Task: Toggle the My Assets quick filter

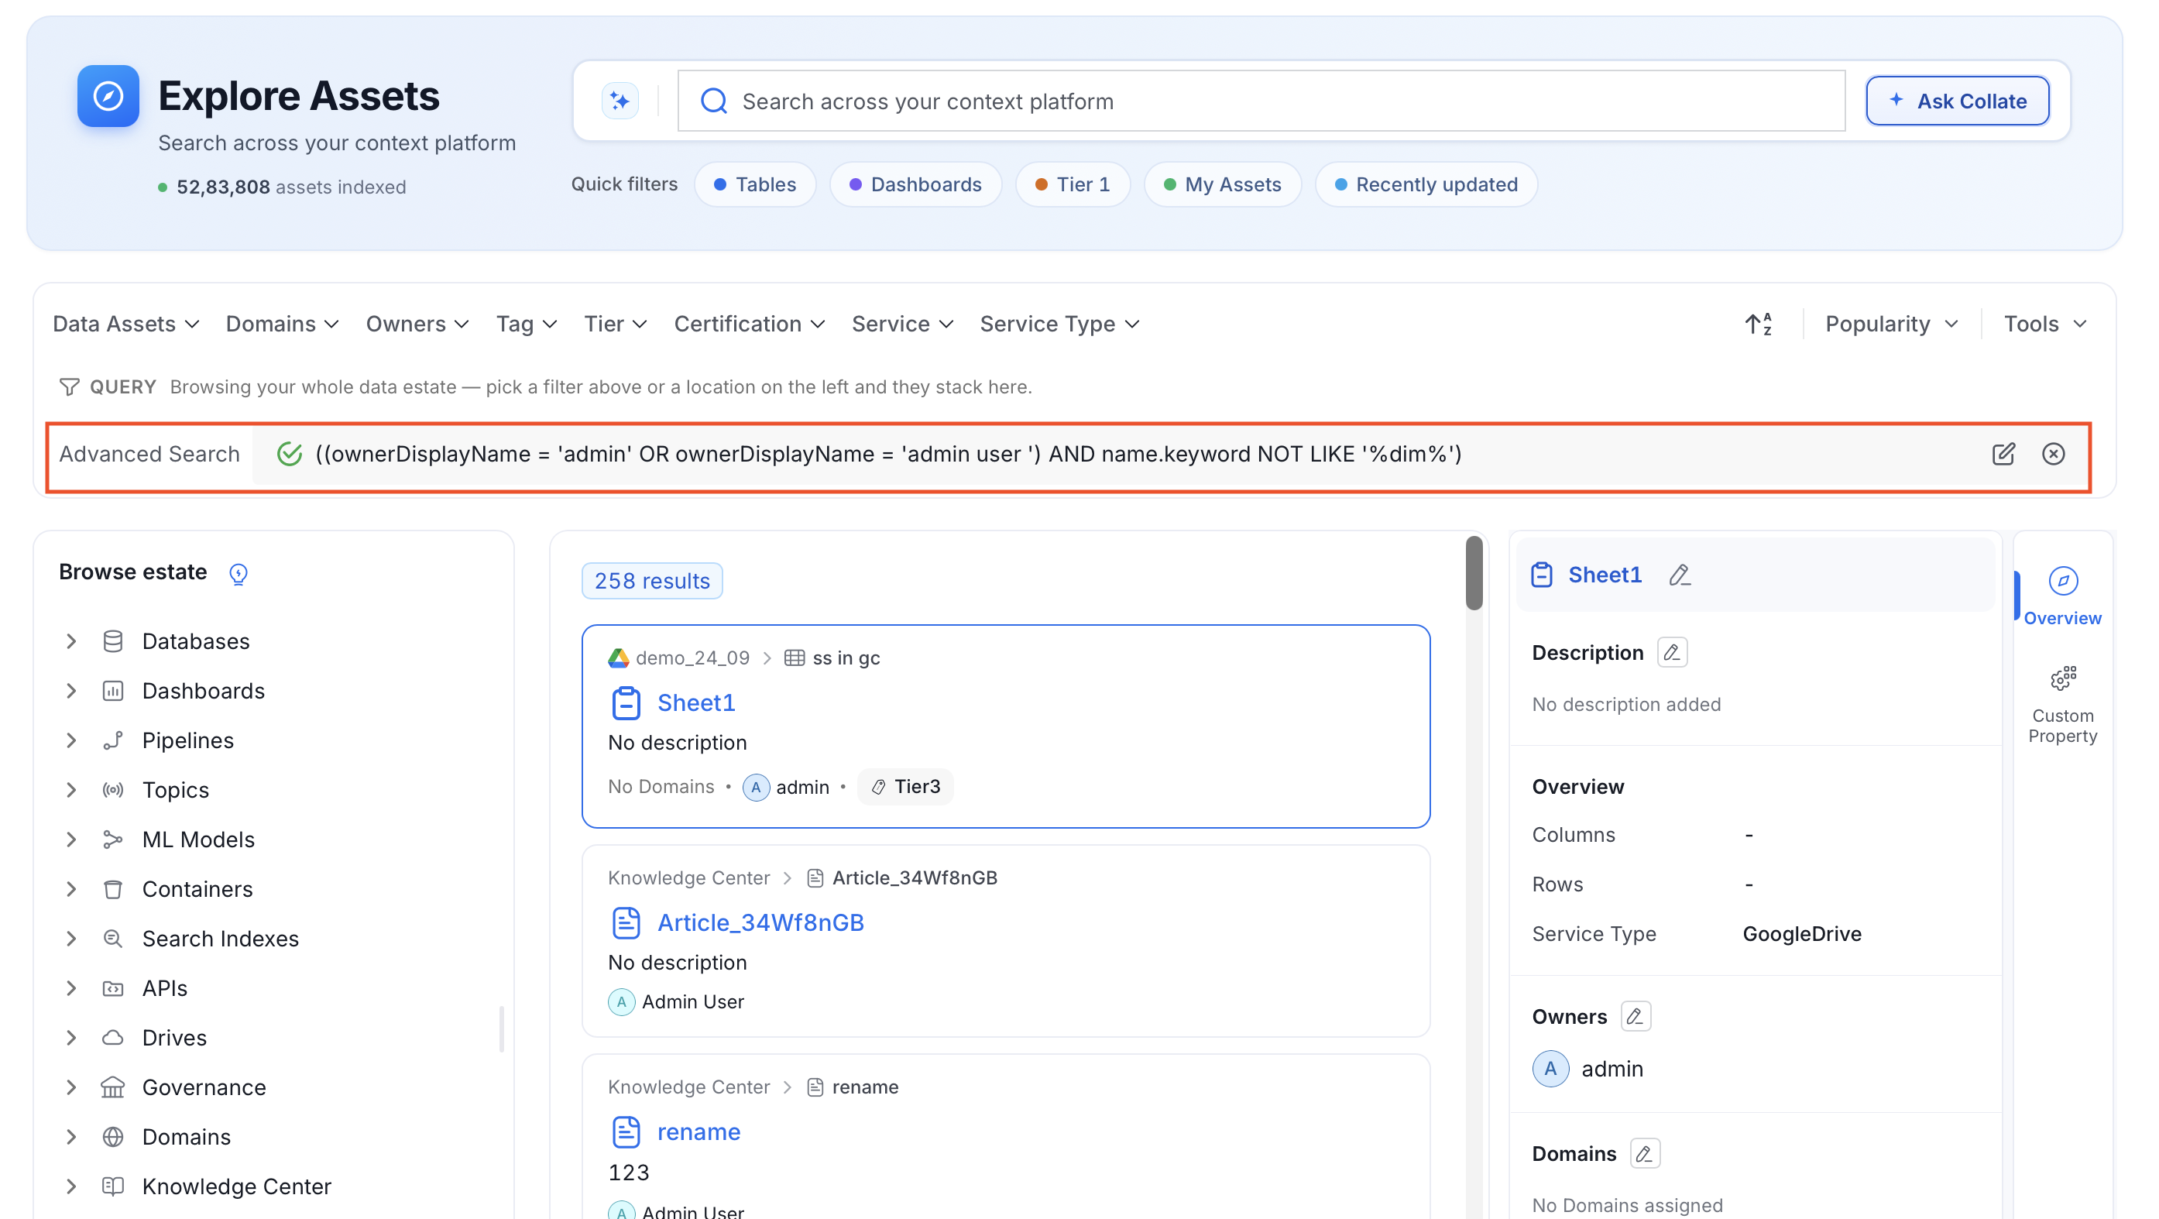Action: (1222, 184)
